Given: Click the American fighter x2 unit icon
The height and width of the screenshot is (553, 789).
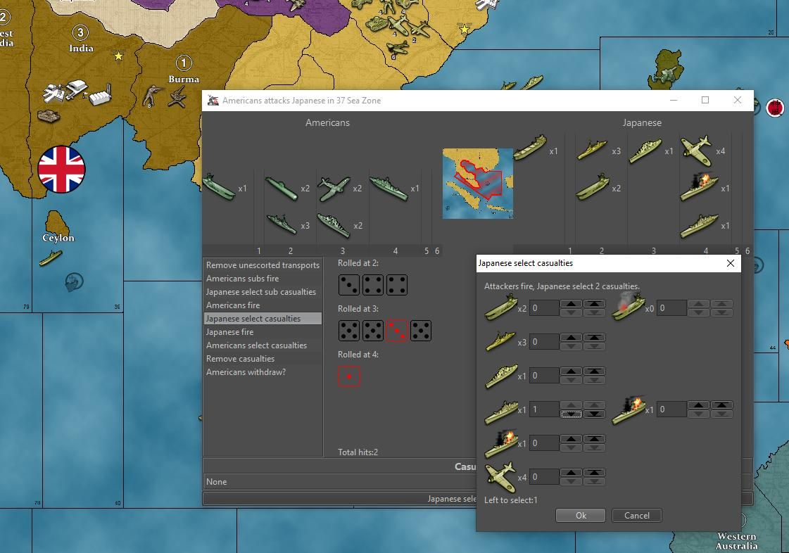Looking at the screenshot, I should pyautogui.click(x=333, y=188).
